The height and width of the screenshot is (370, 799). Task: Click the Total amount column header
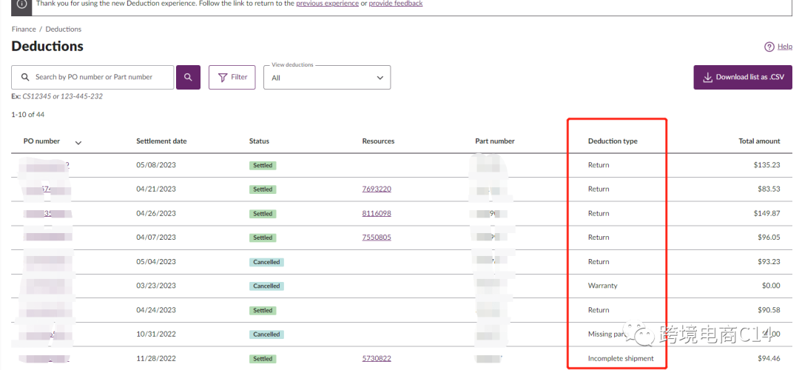point(759,141)
